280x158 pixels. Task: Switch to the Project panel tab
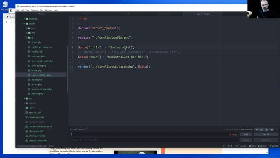pyautogui.click(x=42, y=14)
